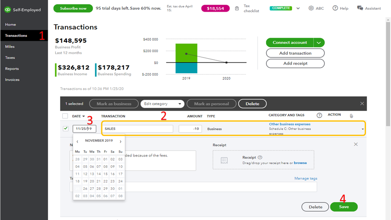The width and height of the screenshot is (391, 220).
Task: Open Home in the sidebar
Action: coord(11,24)
